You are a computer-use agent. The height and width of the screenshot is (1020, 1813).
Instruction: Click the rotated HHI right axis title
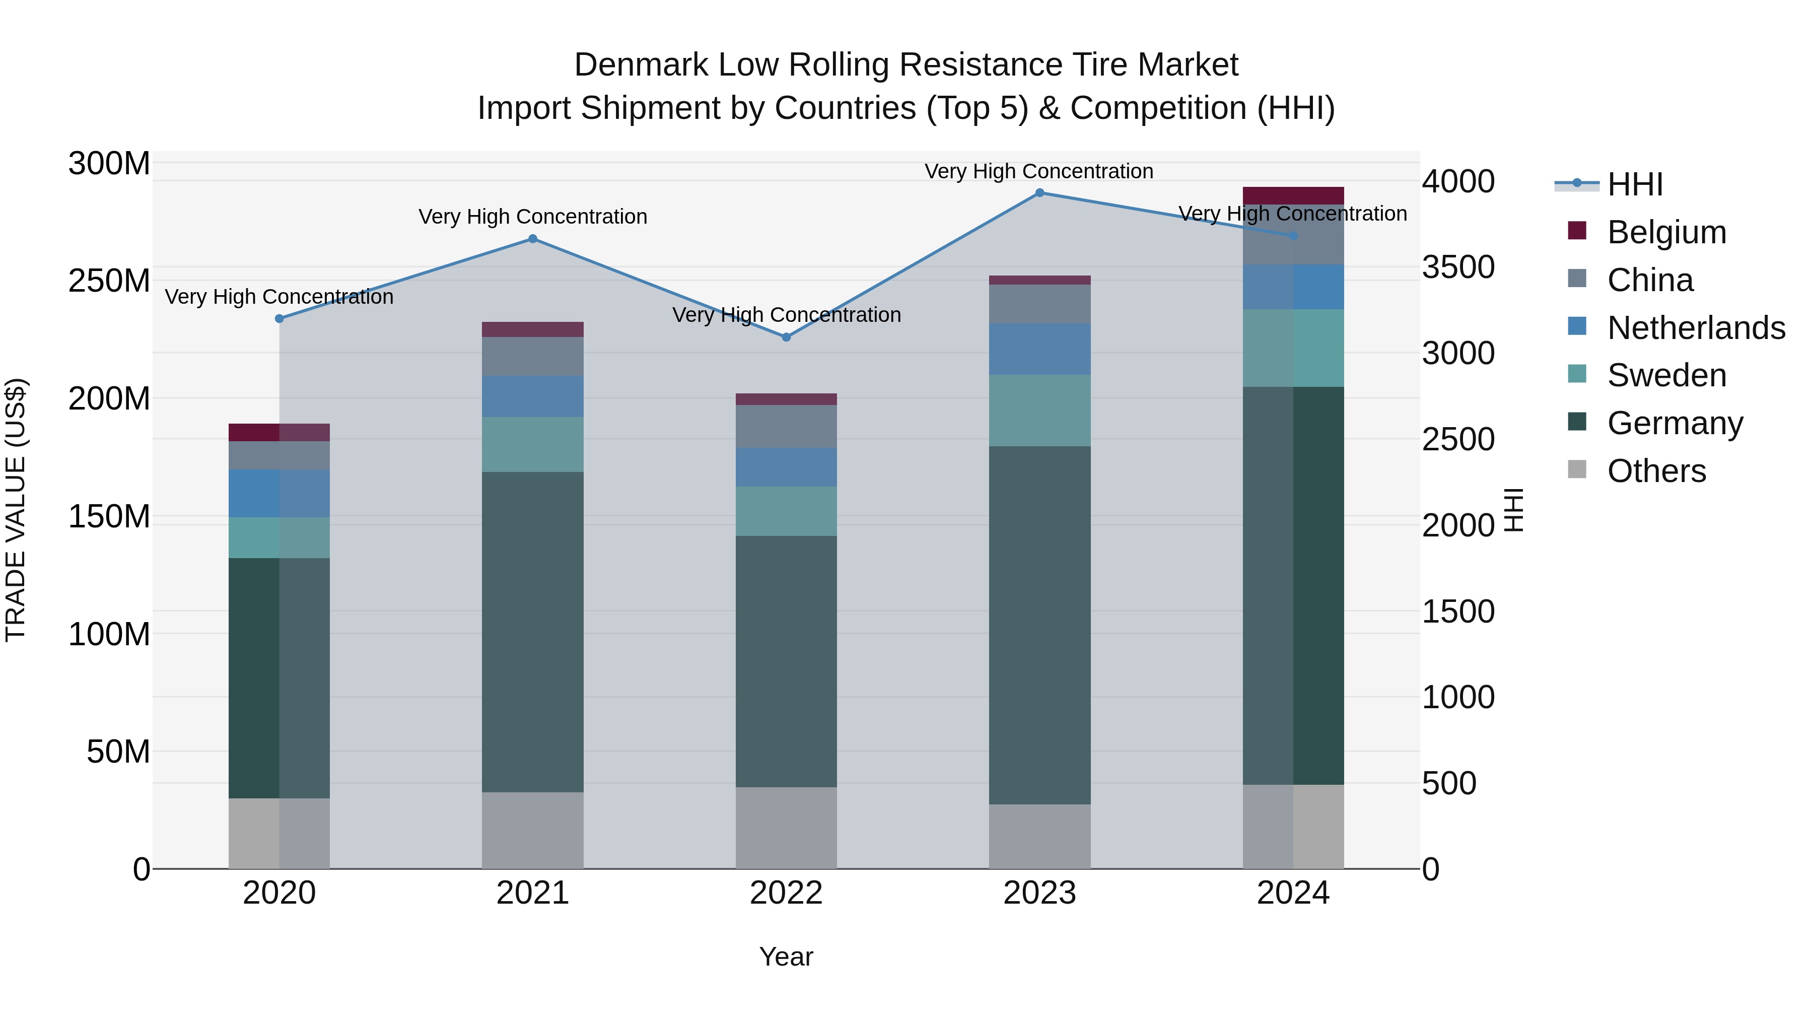point(1514,510)
